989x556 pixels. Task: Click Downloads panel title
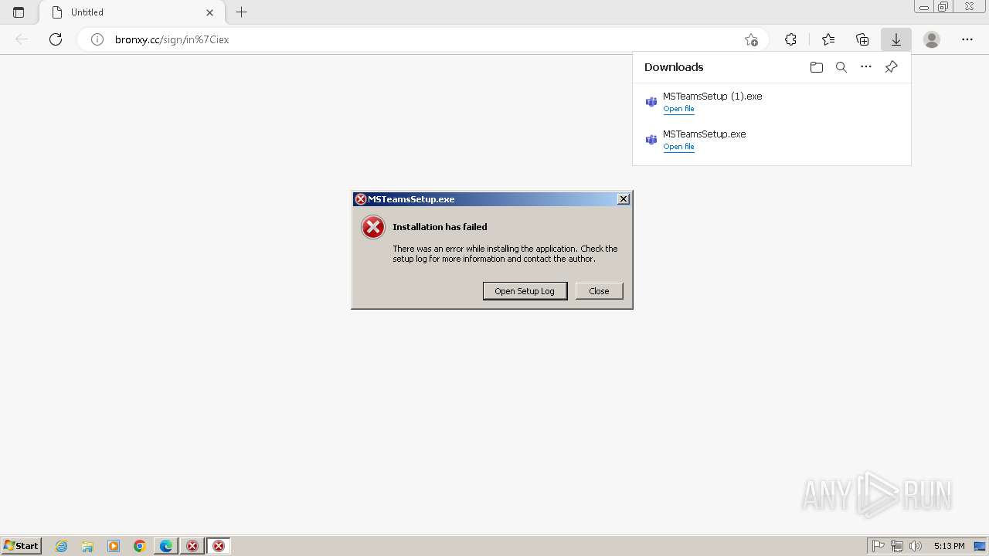tap(674, 67)
